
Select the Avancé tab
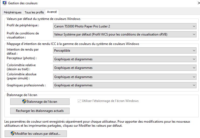[52, 12]
